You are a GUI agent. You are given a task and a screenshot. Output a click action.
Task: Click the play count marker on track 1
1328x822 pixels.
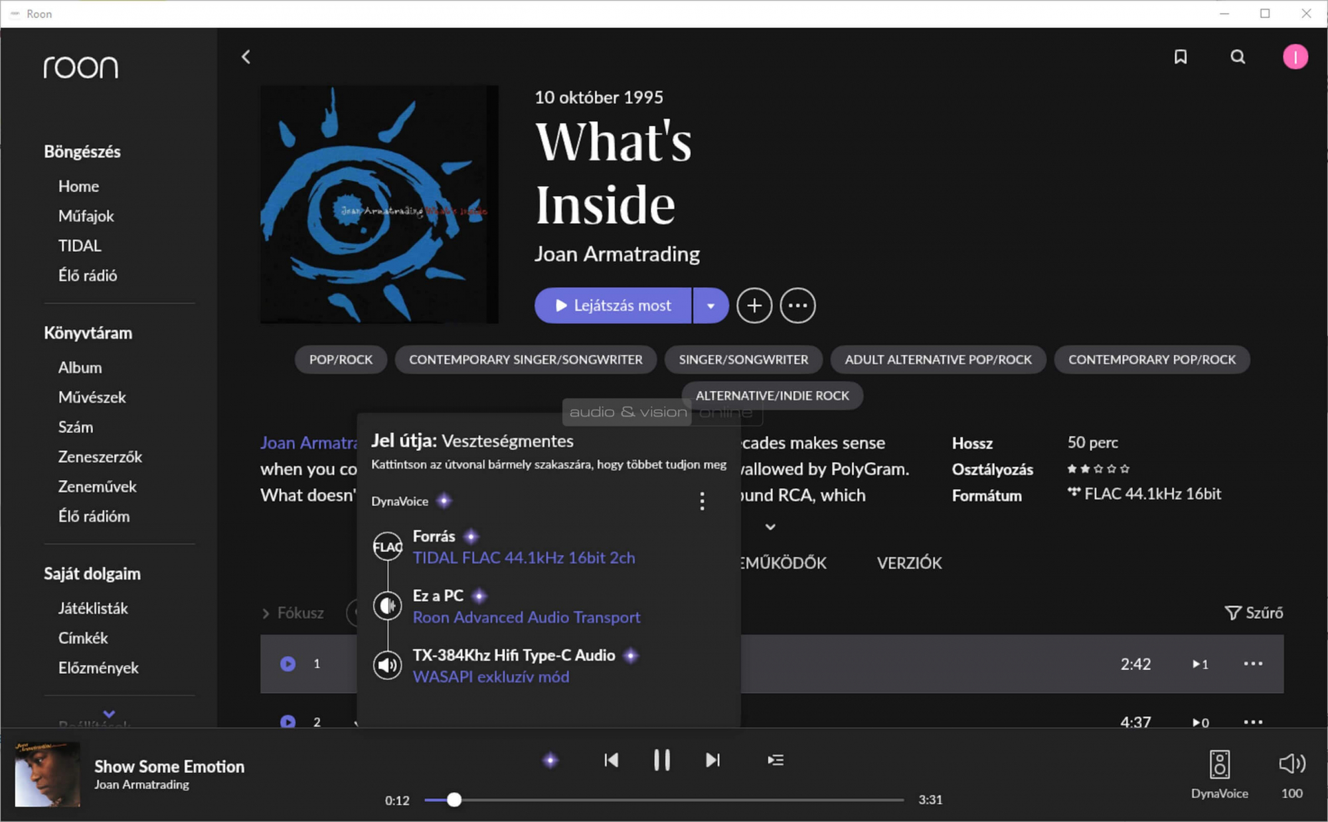point(1201,664)
